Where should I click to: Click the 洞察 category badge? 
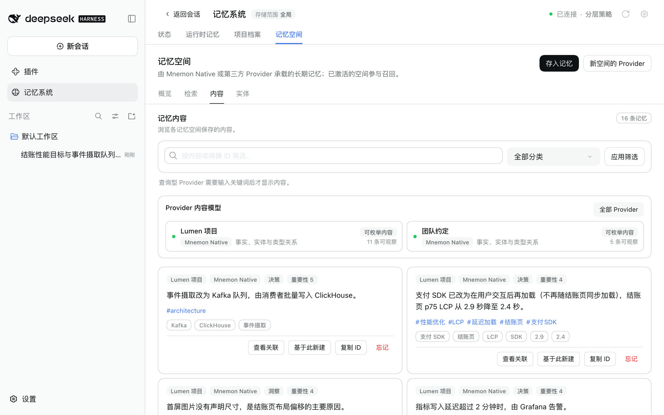pos(274,391)
